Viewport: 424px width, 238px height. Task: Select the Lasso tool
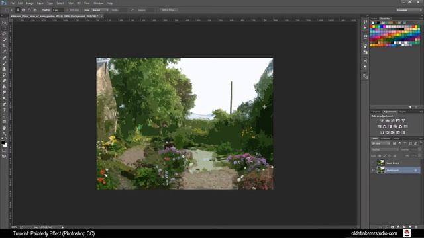click(x=4, y=34)
